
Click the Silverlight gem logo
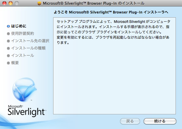25,90
